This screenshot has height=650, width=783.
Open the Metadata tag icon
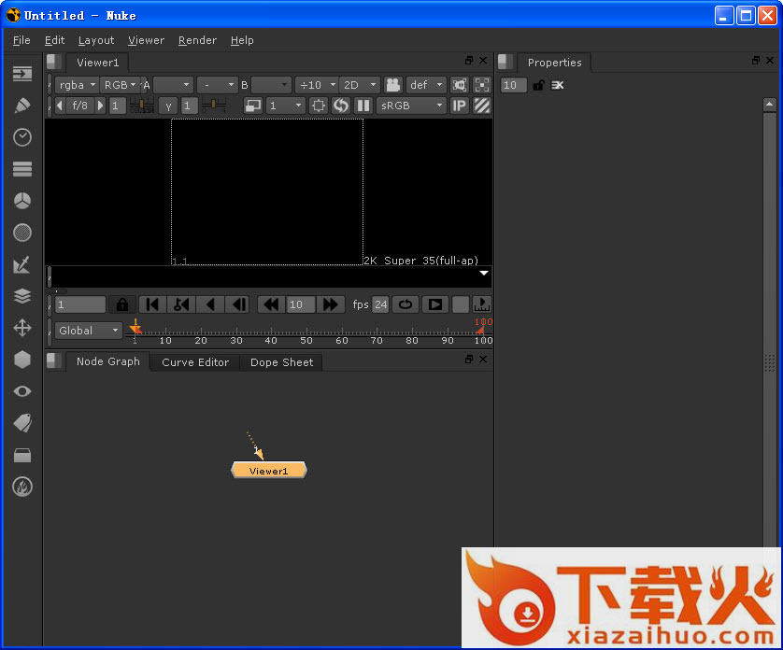[x=22, y=423]
